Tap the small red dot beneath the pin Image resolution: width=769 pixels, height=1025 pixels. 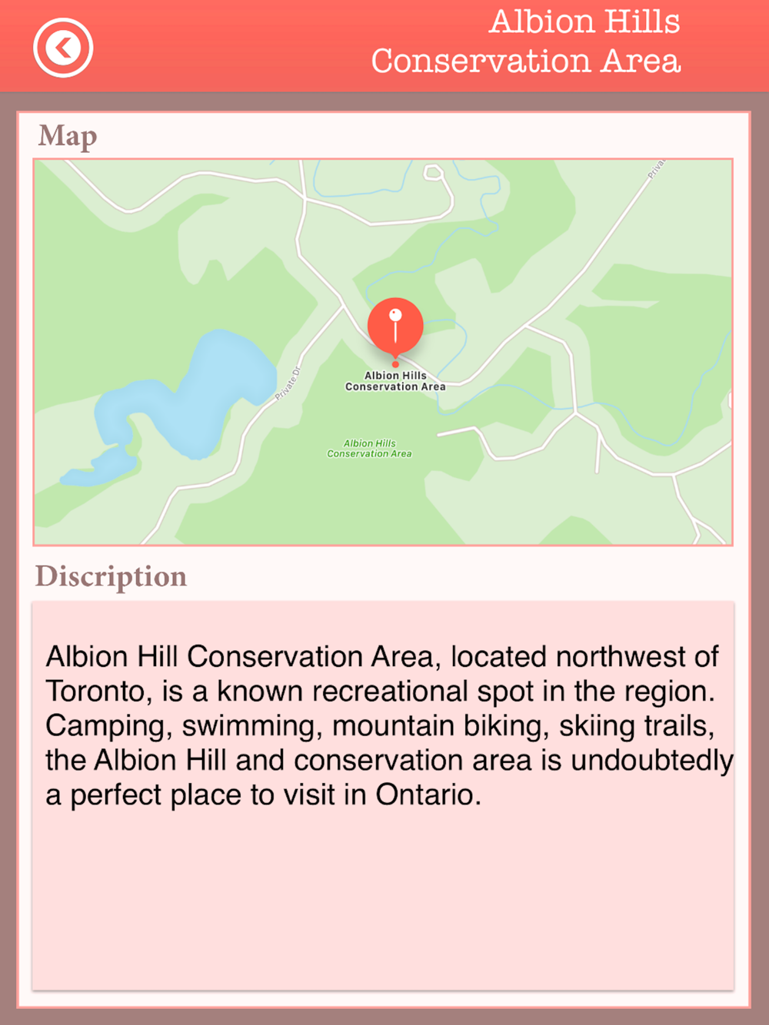pos(395,364)
